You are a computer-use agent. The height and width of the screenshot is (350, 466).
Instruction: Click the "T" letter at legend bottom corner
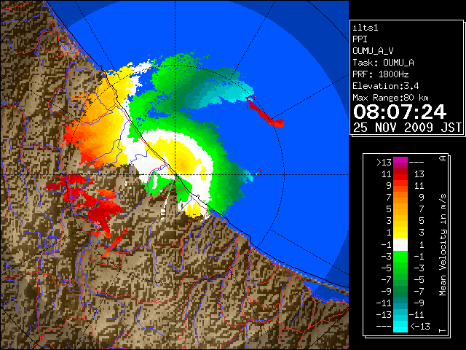click(443, 330)
